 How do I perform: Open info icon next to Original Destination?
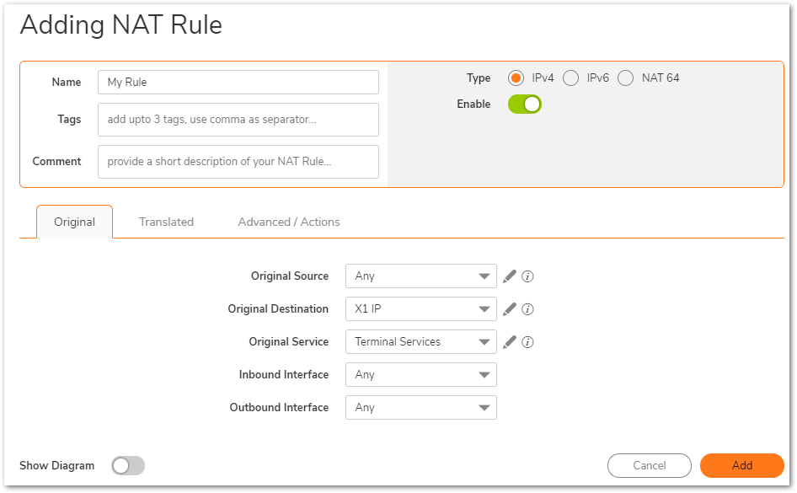[x=528, y=309]
